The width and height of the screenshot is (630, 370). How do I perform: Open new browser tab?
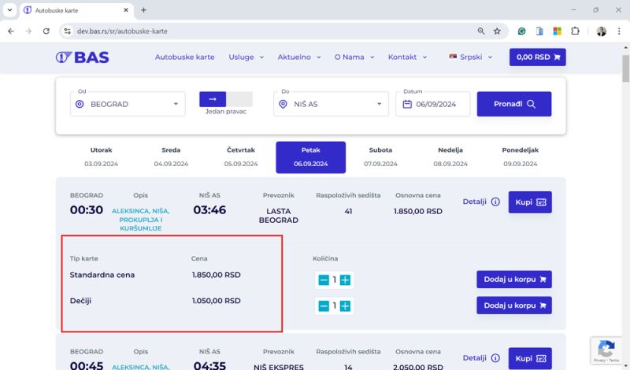click(x=143, y=10)
